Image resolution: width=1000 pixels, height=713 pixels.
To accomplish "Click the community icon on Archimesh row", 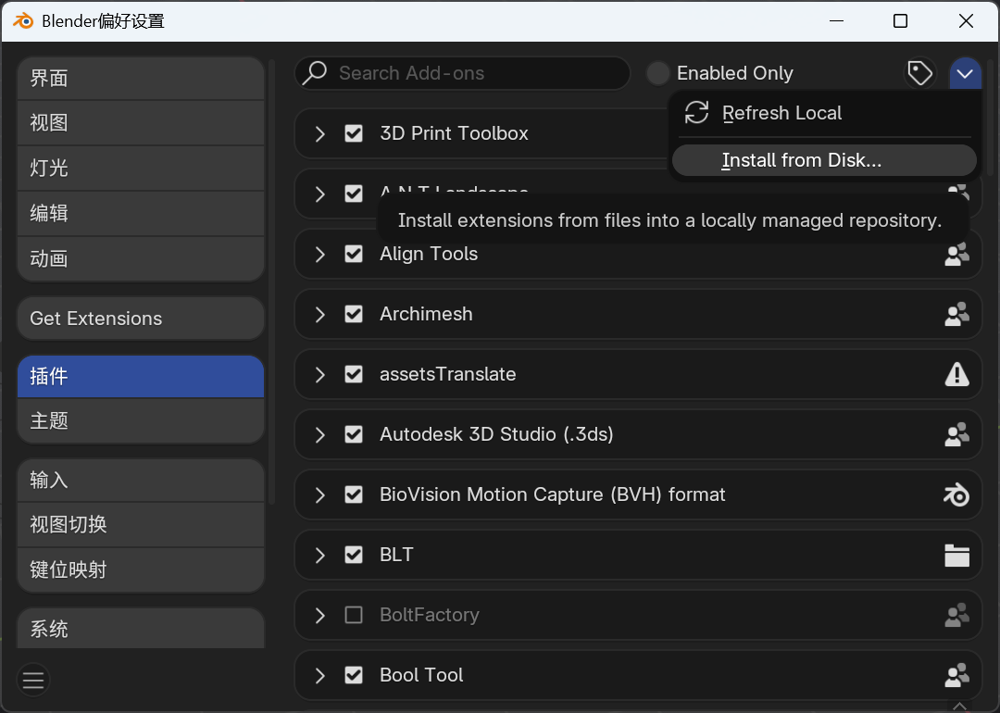I will click(x=956, y=315).
